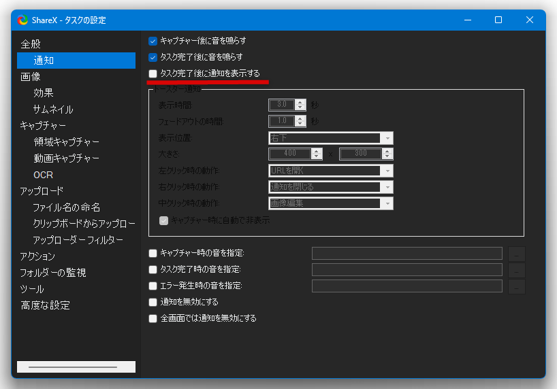Click the 表示時間 value field 3.0
This screenshot has height=389, width=557.
click(282, 105)
